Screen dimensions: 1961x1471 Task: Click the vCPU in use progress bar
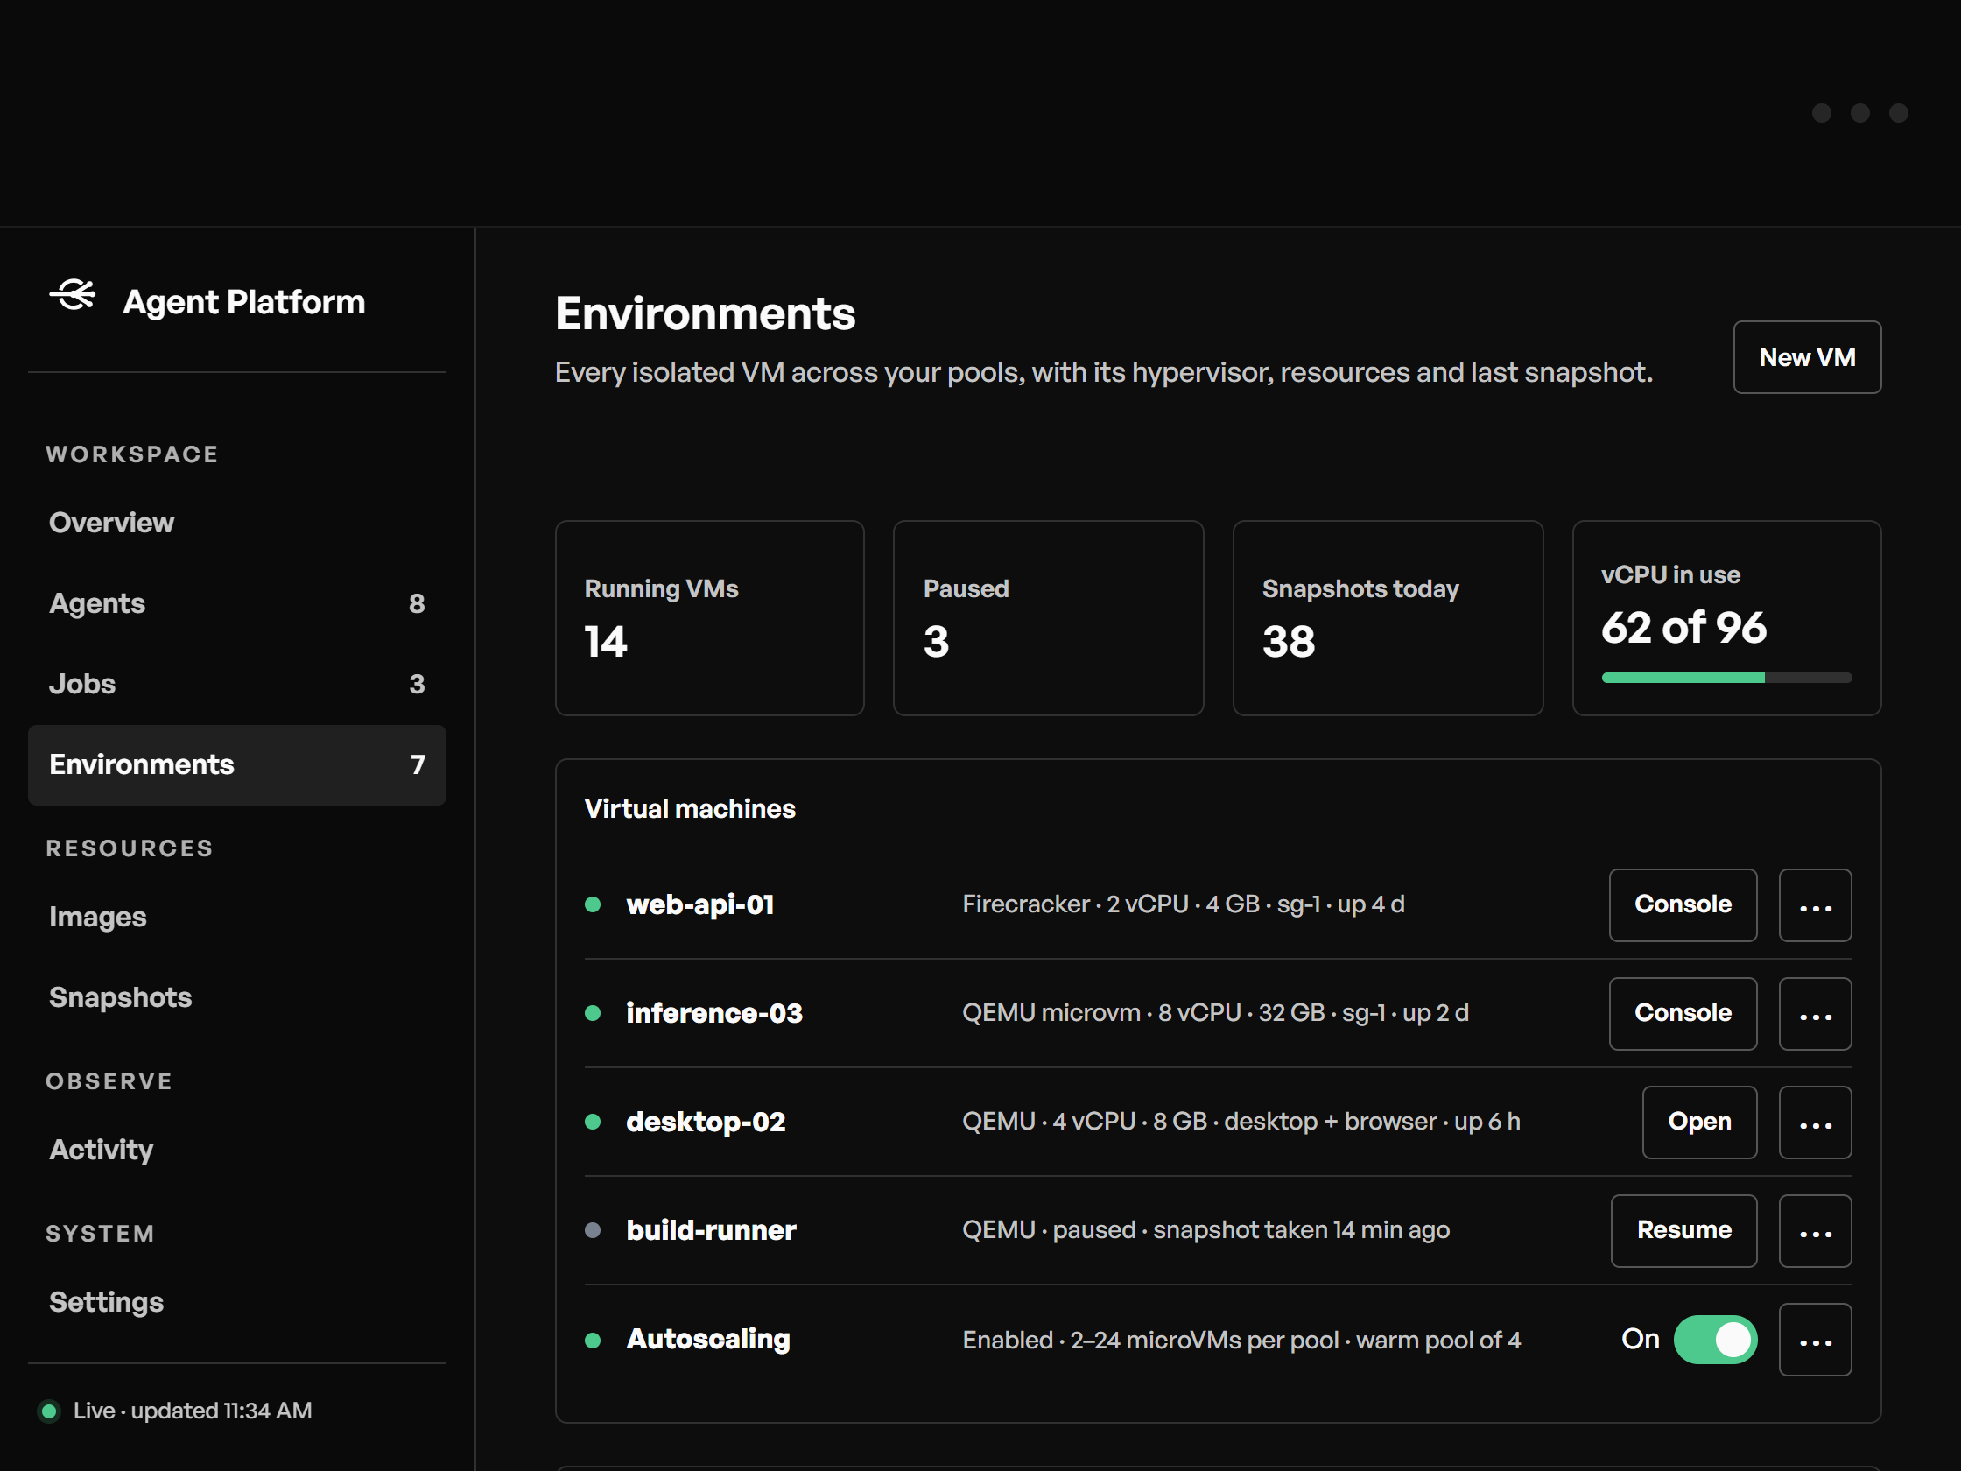click(x=1726, y=679)
